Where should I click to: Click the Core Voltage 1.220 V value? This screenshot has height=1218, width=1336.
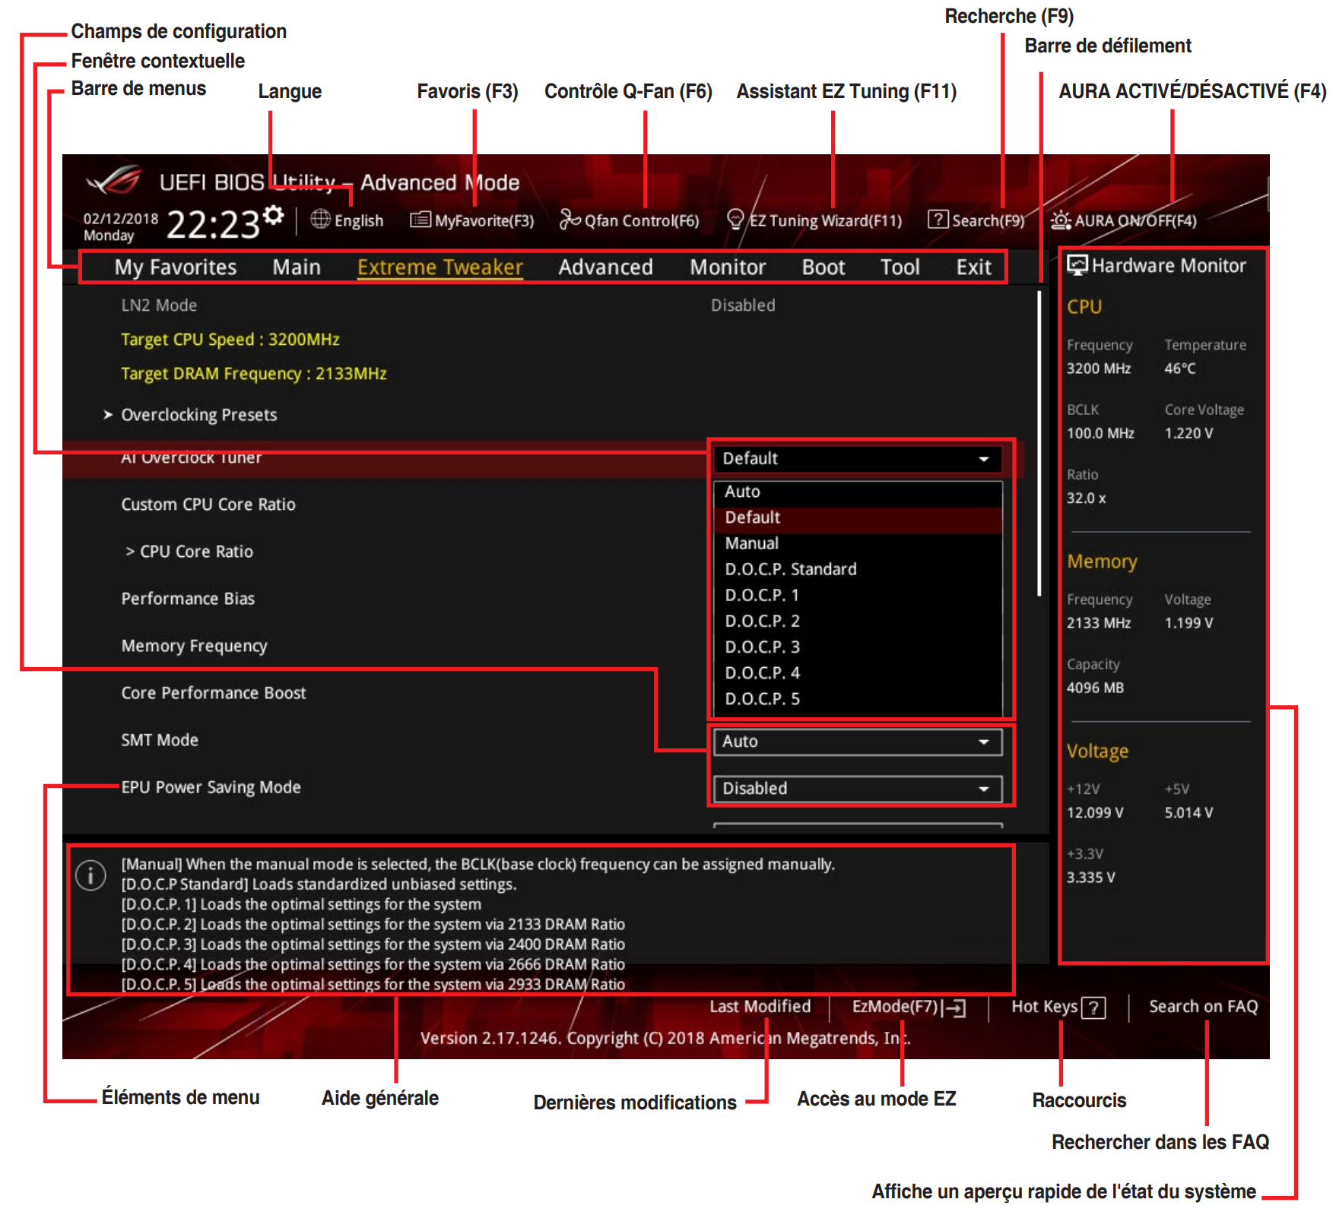coord(1188,433)
